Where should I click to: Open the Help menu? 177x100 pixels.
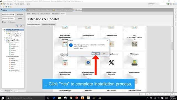coord(28,4)
